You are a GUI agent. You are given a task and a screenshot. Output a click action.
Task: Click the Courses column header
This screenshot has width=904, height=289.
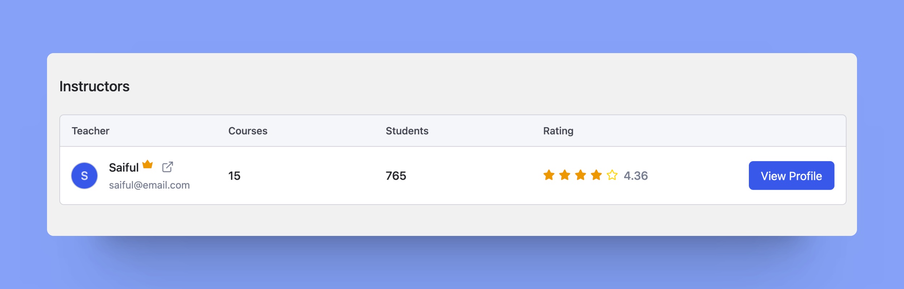click(248, 131)
